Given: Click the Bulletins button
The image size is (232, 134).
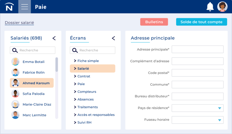Looking at the screenshot, I should tap(154, 22).
